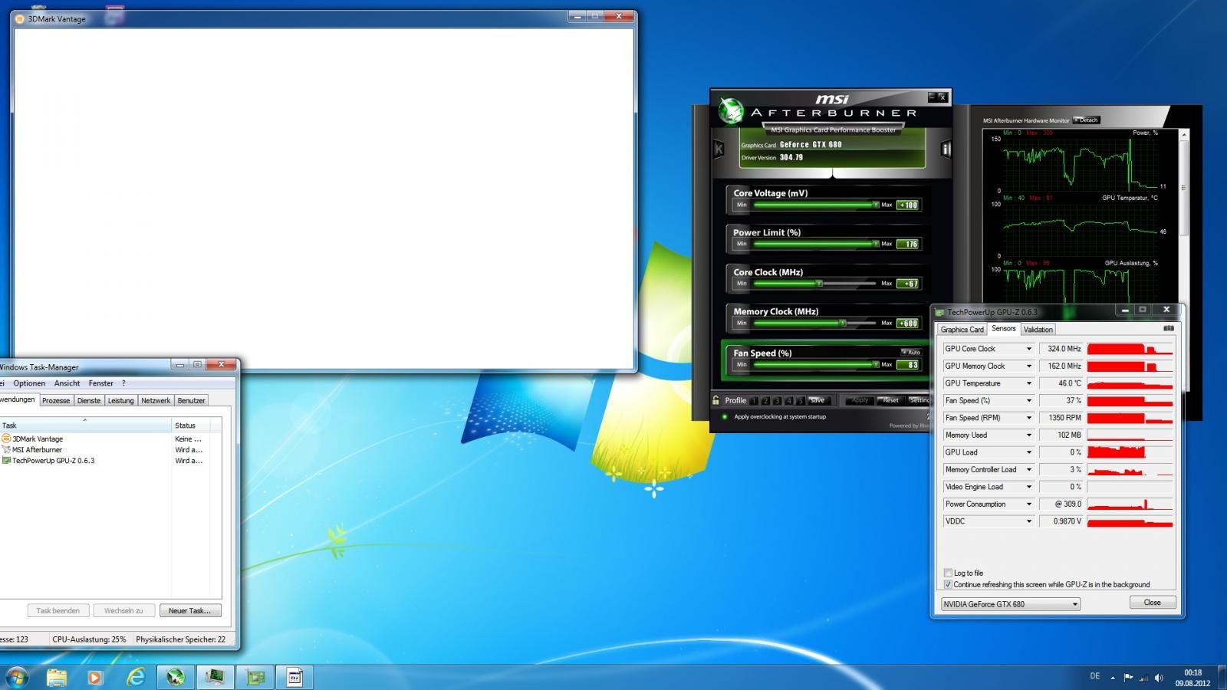This screenshot has width=1227, height=690.
Task: Switch to Task Manager taskbar icon
Action: point(215,677)
